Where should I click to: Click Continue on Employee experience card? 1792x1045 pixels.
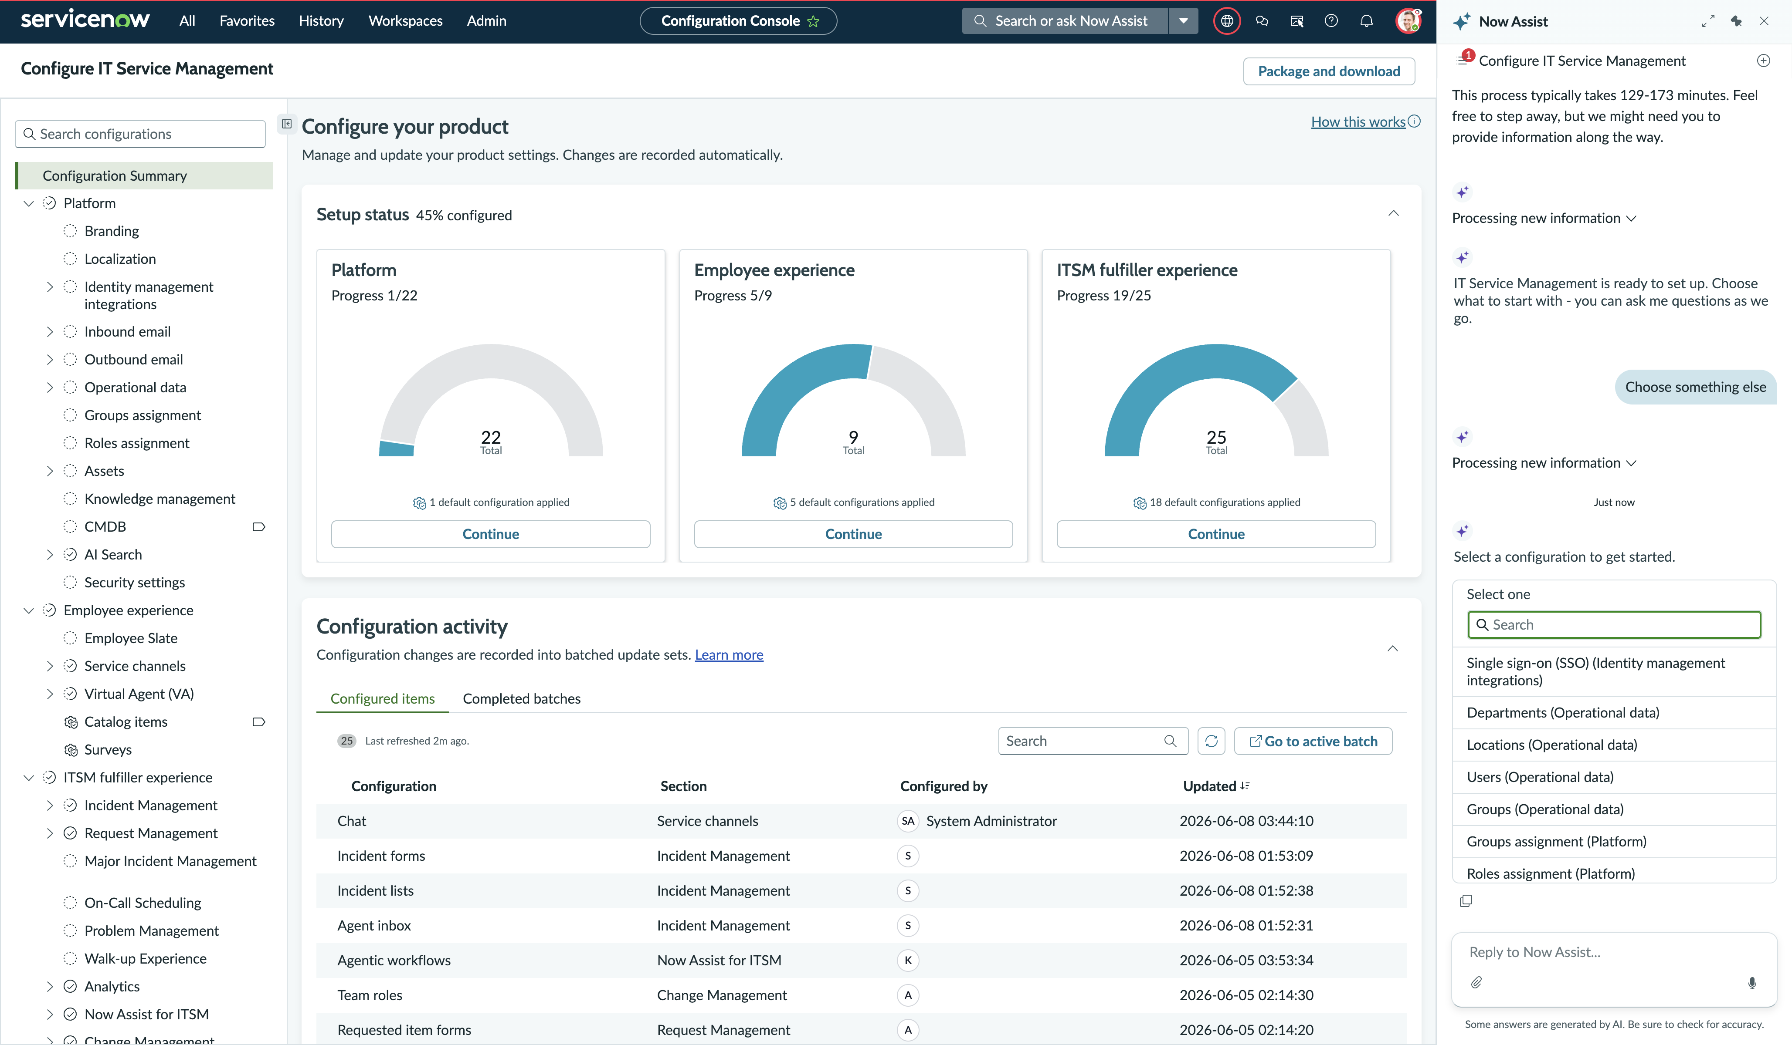point(853,534)
